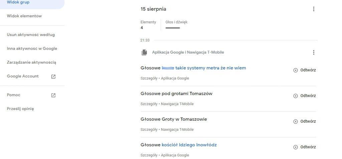Open Szczegóły for 'pod grotami Tomaszów'

point(149,104)
